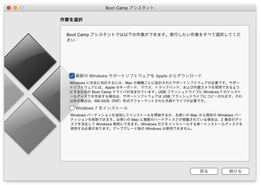Click the Windows 7 をインストール label text

pos(102,108)
